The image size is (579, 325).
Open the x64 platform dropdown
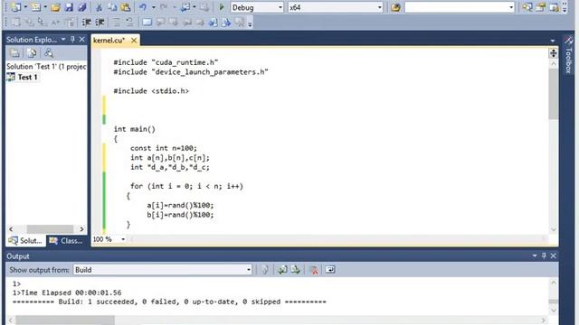(x=380, y=7)
